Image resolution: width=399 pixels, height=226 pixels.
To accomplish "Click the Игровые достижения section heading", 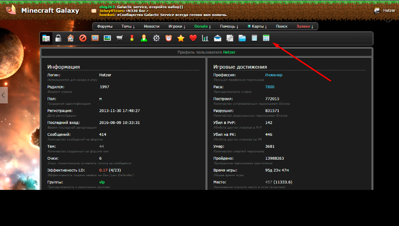I will [240, 67].
